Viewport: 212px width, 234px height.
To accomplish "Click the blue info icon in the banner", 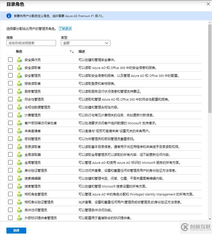I will (x=9, y=16).
